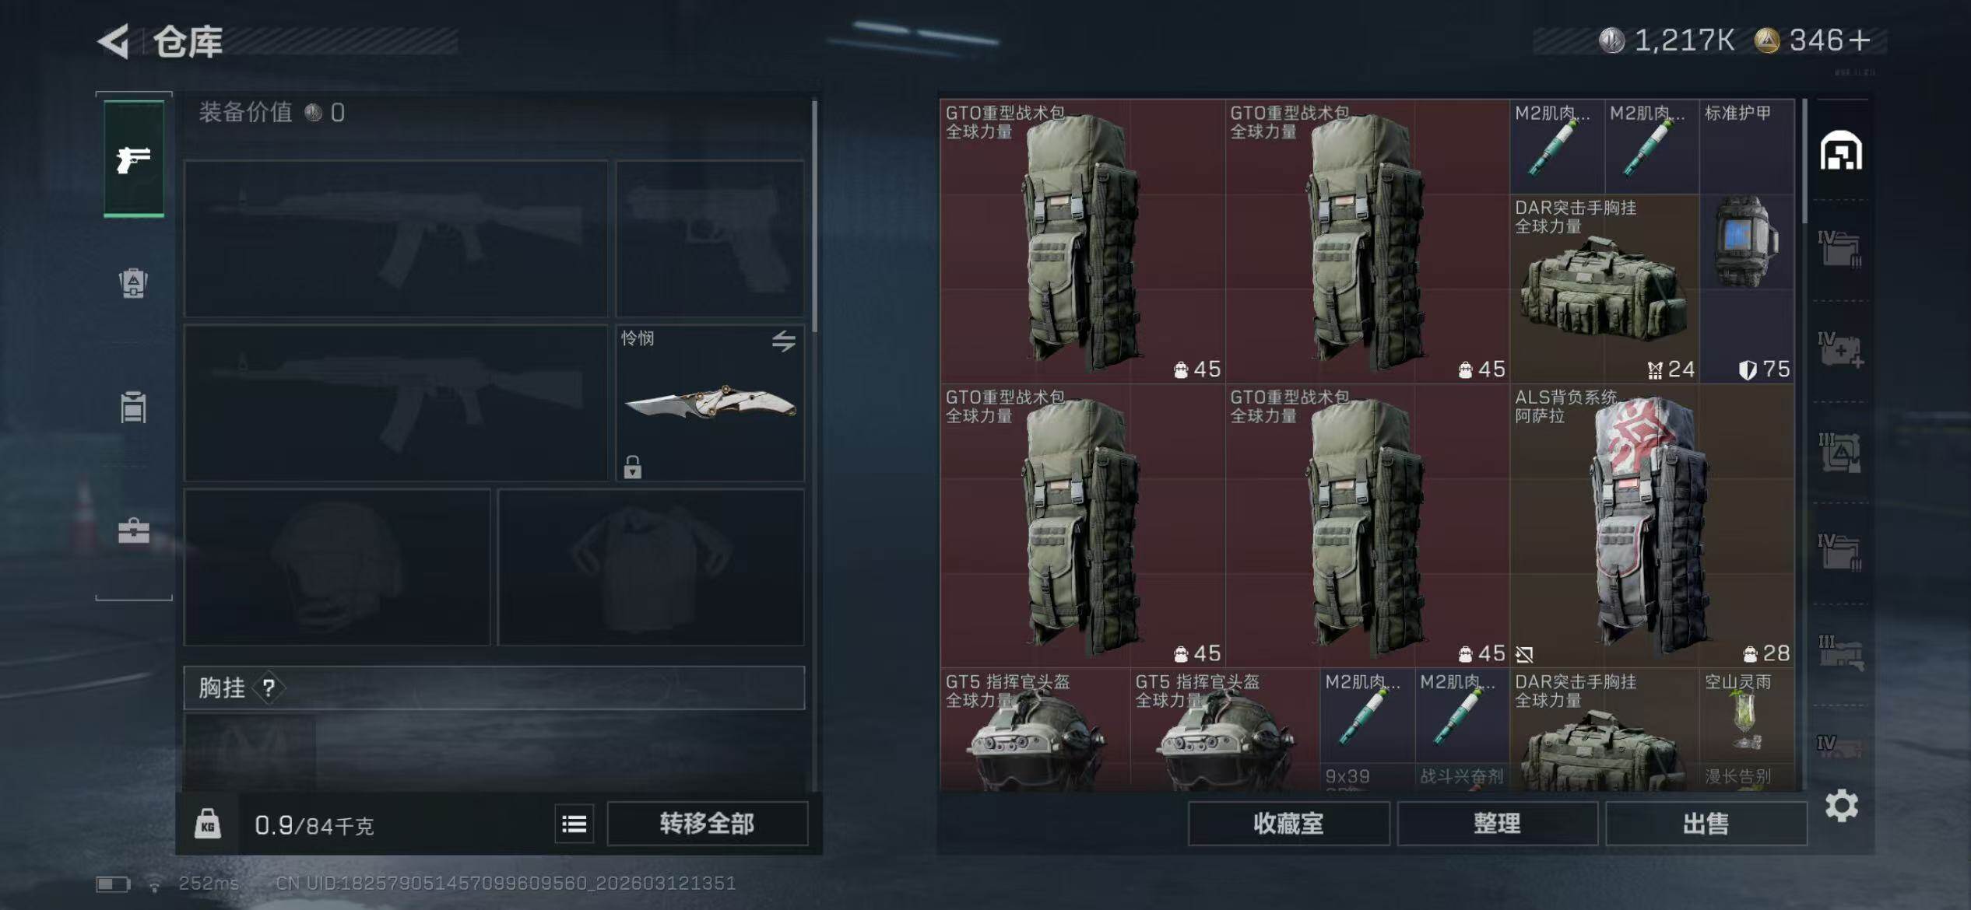This screenshot has width=1971, height=910.
Task: Click the padlock icon on the knife slot
Action: 632,467
